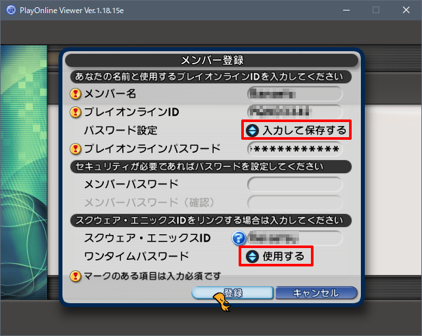This screenshot has height=336, width=422.
Task: Click the required mark icon beside メンバー名
Action: point(76,94)
